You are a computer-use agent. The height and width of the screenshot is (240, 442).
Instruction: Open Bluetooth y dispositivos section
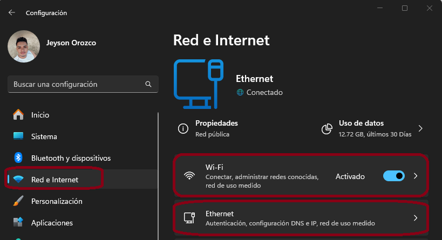tap(71, 158)
